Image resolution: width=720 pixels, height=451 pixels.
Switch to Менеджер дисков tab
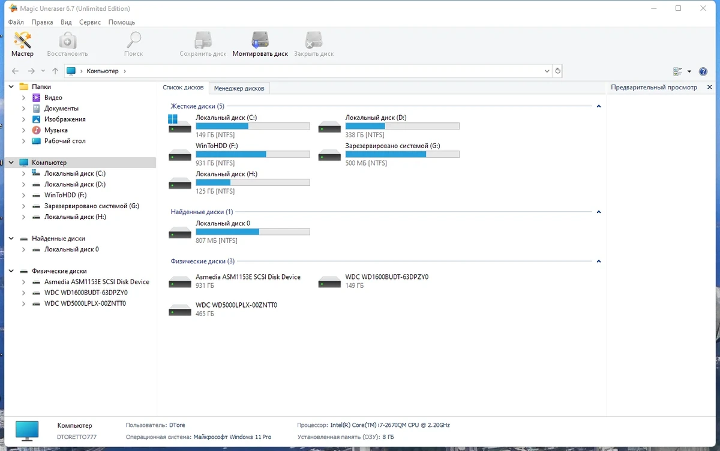(x=239, y=88)
